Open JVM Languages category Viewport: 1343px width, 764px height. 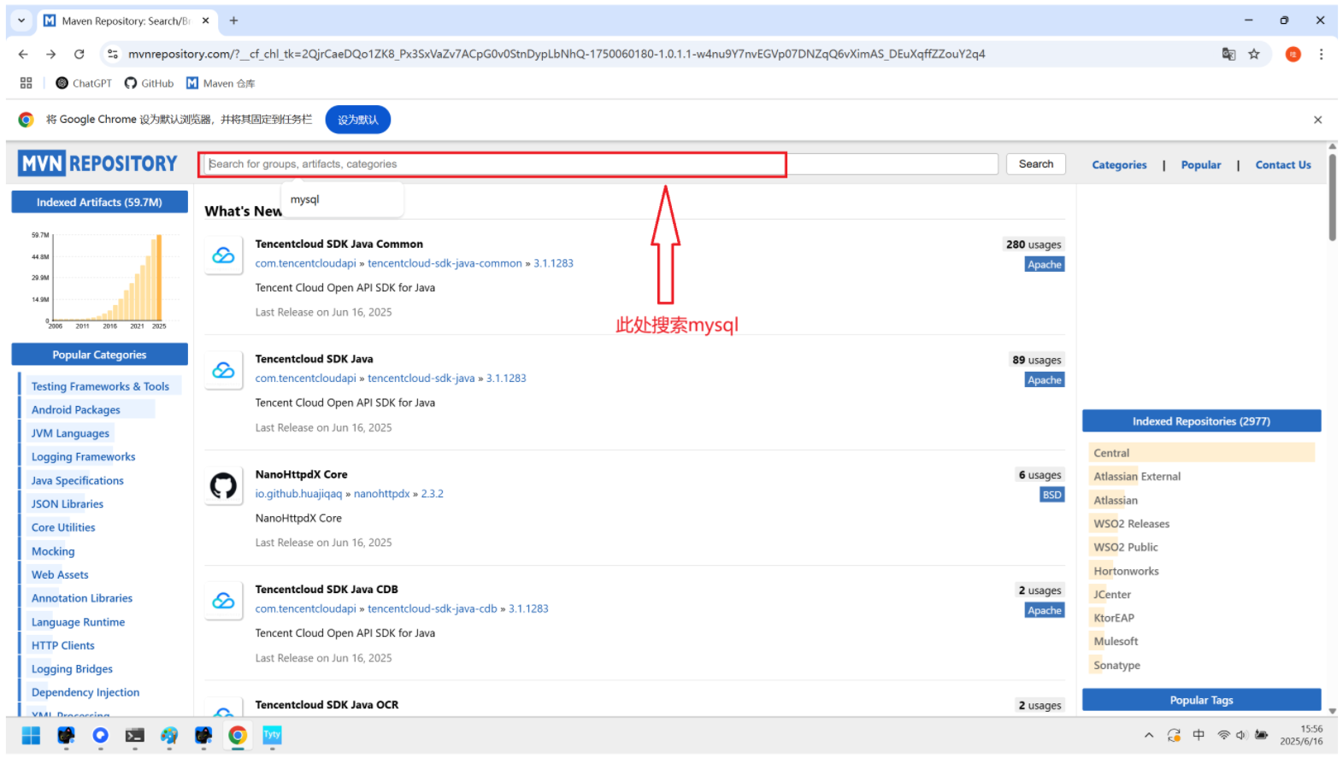70,433
